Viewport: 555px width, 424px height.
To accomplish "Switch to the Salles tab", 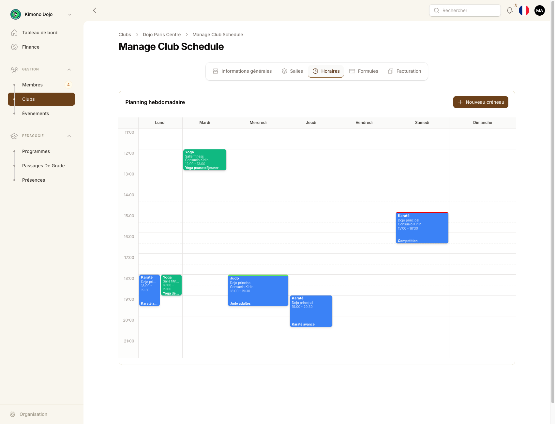I will 292,71.
